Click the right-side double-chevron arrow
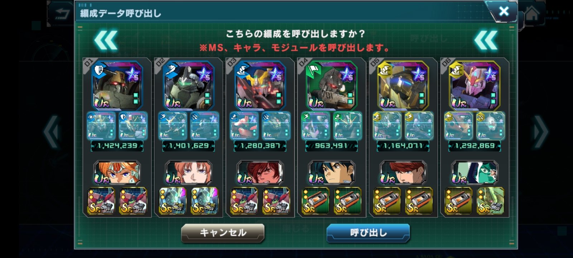 pyautogui.click(x=486, y=40)
